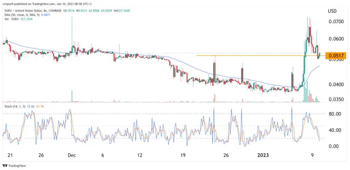
Task: Click the 40.00 stochastic axis label
Action: 336,130
